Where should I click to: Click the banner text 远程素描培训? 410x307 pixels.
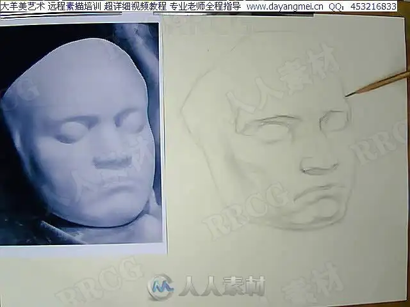(x=75, y=6)
